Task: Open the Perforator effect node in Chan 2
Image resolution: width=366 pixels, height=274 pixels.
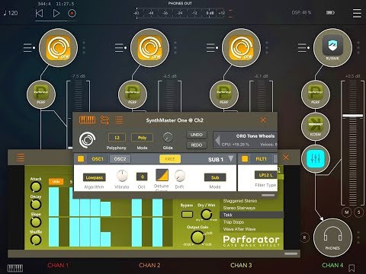Action: pyautogui.click(x=133, y=94)
